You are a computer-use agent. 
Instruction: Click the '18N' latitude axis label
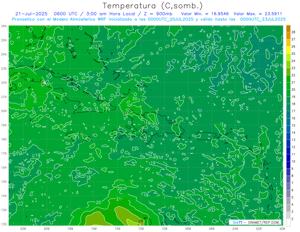[3, 139]
